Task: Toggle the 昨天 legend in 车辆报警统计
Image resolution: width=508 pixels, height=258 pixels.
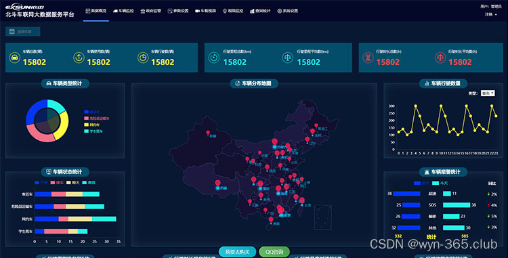Action: tap(422, 184)
